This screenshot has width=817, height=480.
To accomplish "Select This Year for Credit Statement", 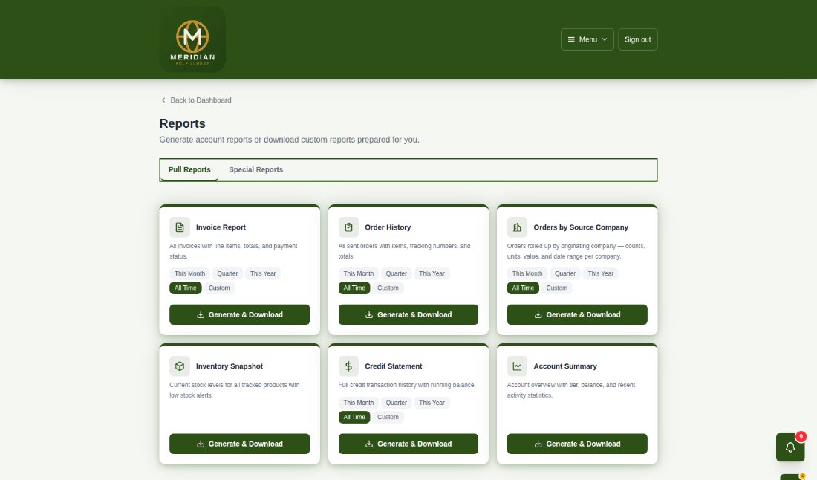I will click(x=432, y=403).
